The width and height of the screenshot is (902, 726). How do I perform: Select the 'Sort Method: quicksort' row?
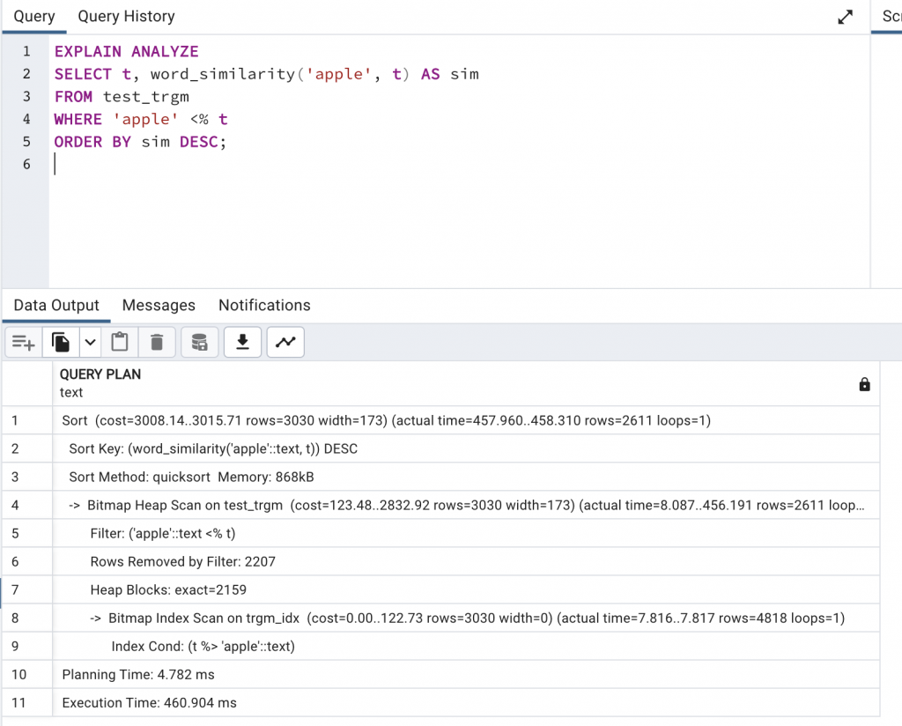point(466,477)
